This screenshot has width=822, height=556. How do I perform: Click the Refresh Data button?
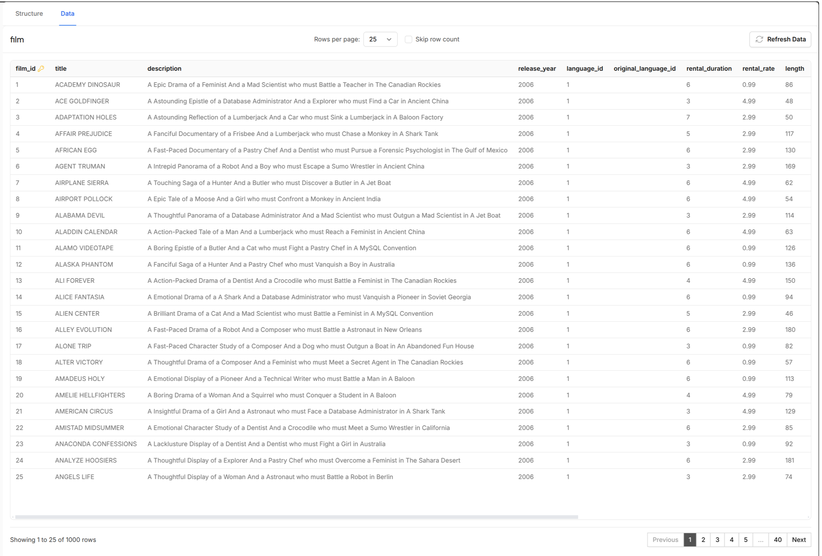click(780, 39)
